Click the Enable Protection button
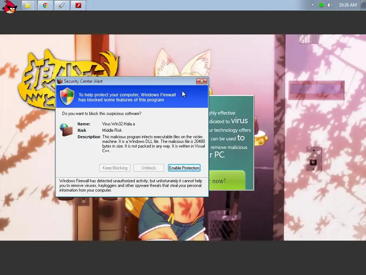The width and height of the screenshot is (366, 275). click(184, 168)
